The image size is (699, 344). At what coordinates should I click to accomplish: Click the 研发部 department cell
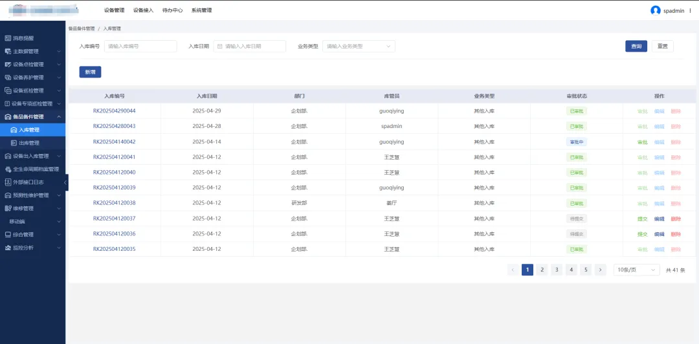click(x=298, y=203)
